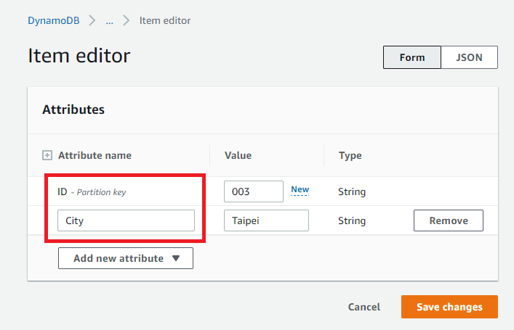
Task: Switch to Form view
Action: pyautogui.click(x=411, y=57)
